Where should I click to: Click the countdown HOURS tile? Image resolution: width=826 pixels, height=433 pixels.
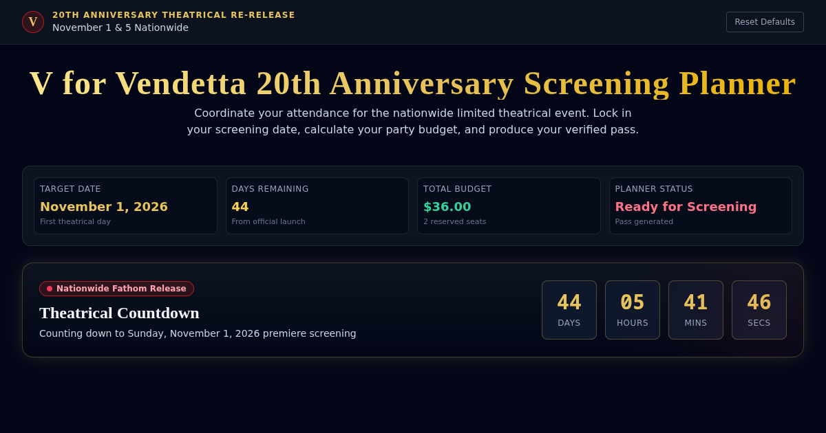tap(633, 310)
